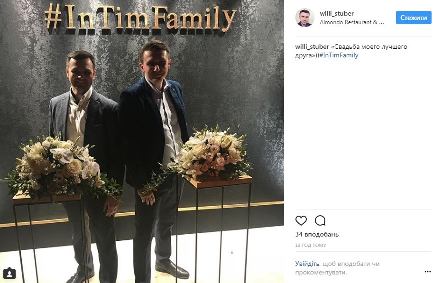Image resolution: width=442 pixels, height=283 pixels.
Task: Show tagged people icon on the photo
Action: (x=9, y=273)
